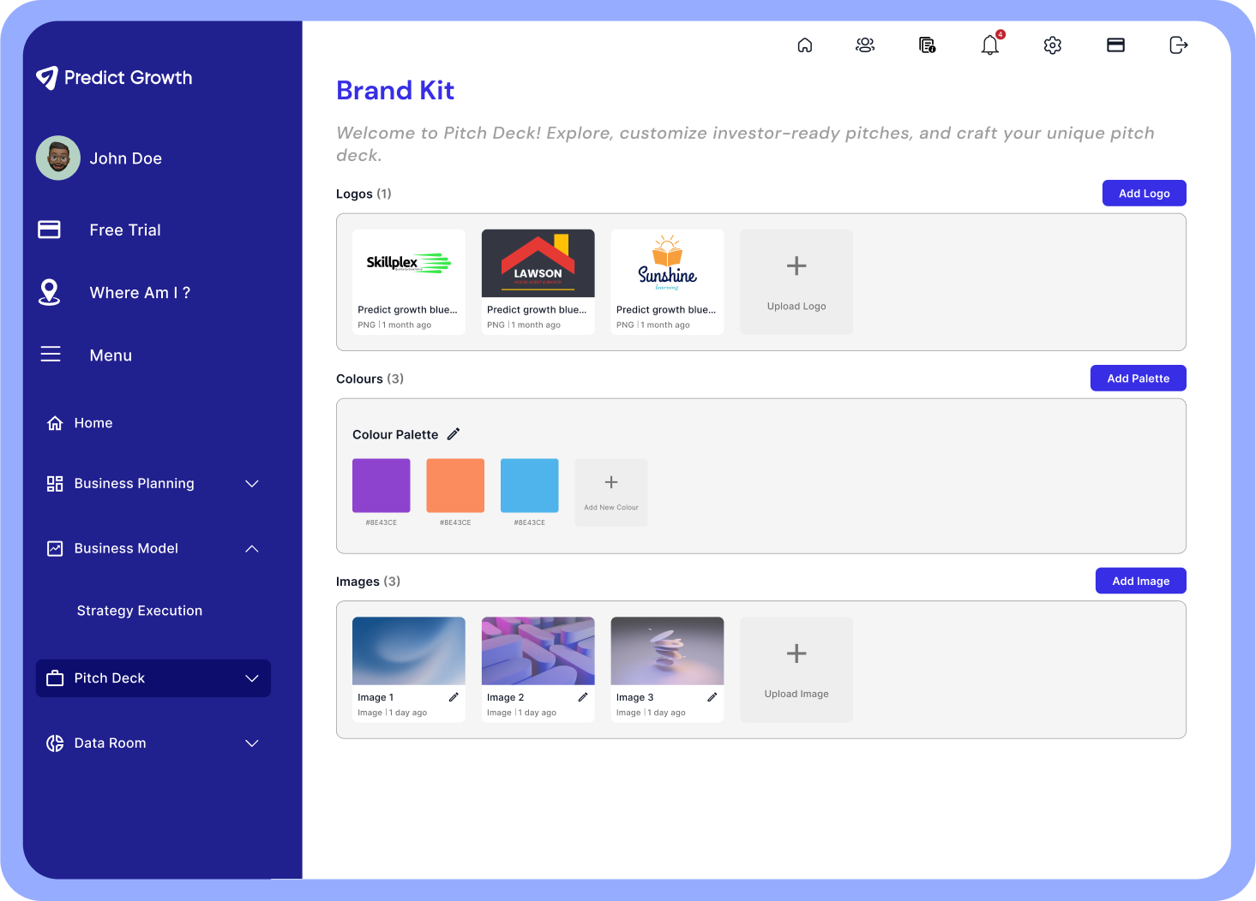
Task: Expand the Business Planning menu chevron
Action: coord(252,484)
